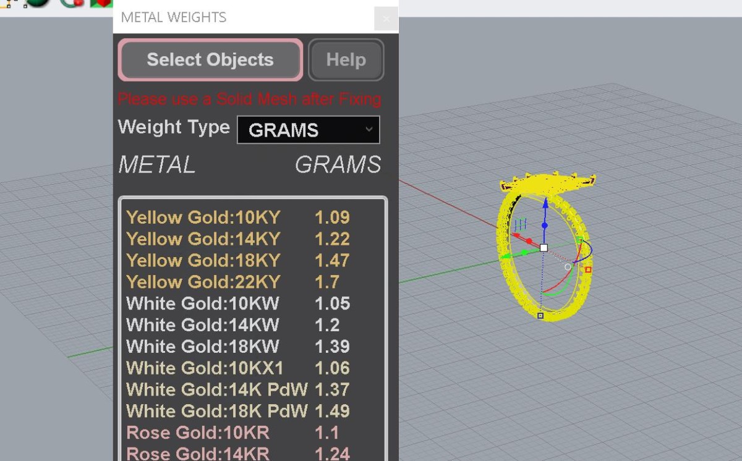Select the Yellow Gold:10KY row
This screenshot has width=742, height=461.
click(238, 218)
